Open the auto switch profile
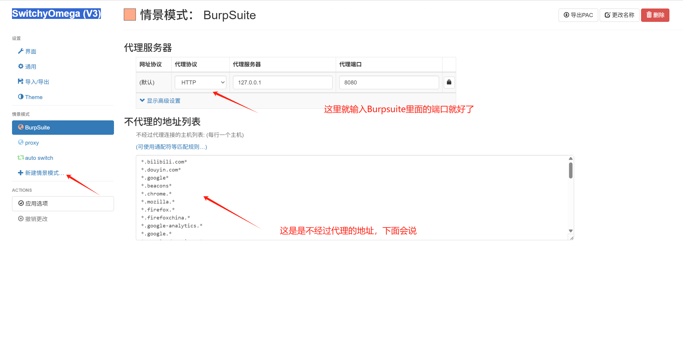Image resolution: width=683 pixels, height=359 pixels. click(39, 158)
